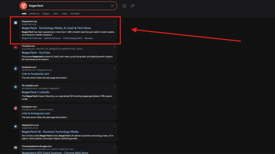Open Nogentech SEO Quick Analyzer result

pyautogui.click(x=55, y=153)
